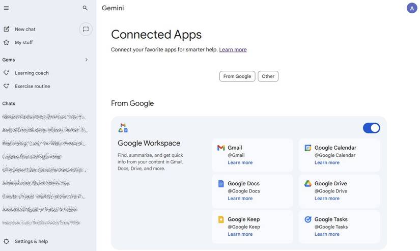Screen dimensions: 420x251
Task: Open the Learning coach gem
Action: 32,73
